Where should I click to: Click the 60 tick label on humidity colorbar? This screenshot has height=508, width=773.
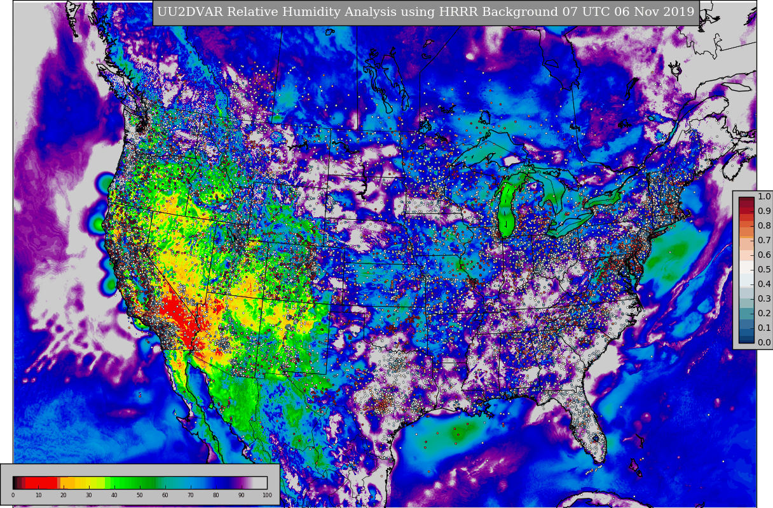pos(165,495)
